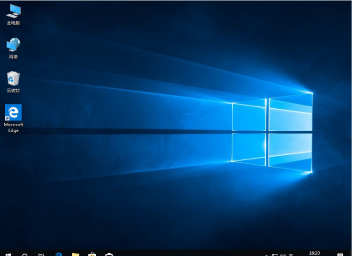The image size is (353, 256).
Task: Select the 此电脑 desktop icon
Action: (x=13, y=15)
